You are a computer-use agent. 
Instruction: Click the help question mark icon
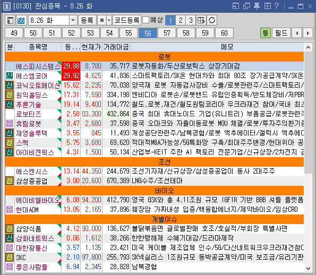tap(277, 6)
